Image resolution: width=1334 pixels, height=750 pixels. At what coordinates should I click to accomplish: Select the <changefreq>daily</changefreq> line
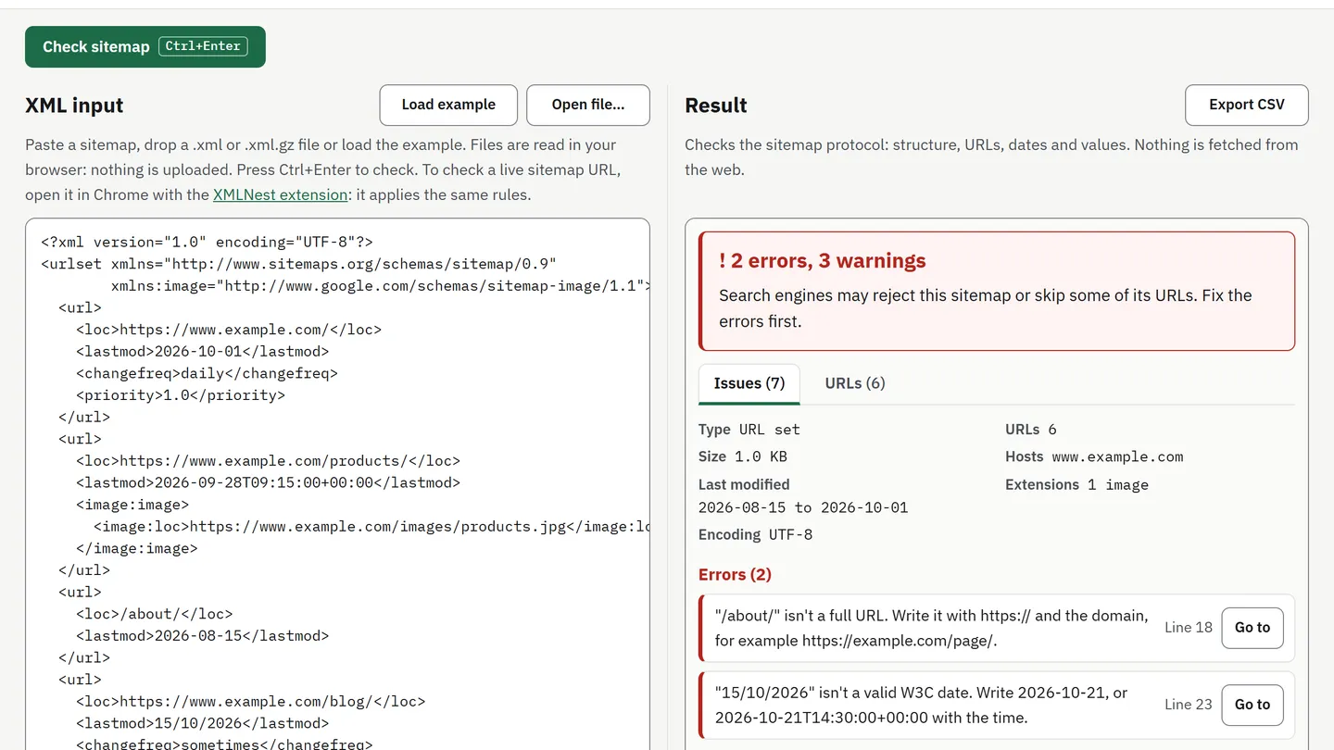click(x=207, y=373)
